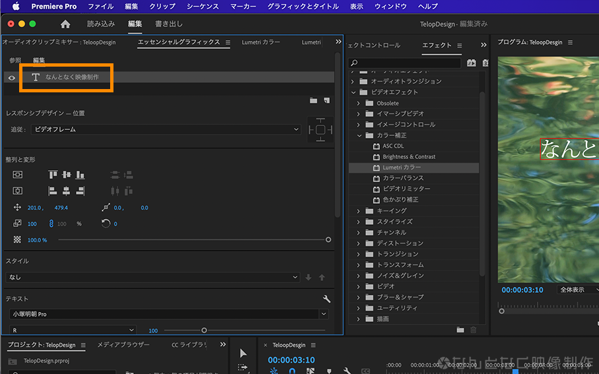Viewport: 599px width, 374px height.
Task: Create new group folder icon under layer list
Action: (x=313, y=100)
